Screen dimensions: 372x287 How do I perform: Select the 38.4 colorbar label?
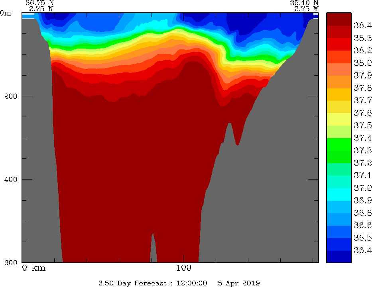click(362, 26)
